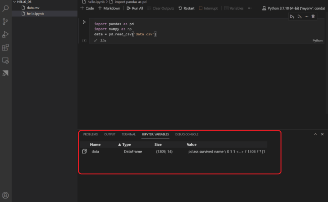Open more cell actions menu
Screen dimensions: 328x202
(x=306, y=17)
